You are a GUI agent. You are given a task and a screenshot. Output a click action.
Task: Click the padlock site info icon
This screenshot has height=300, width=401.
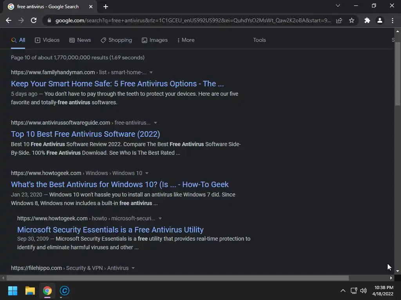point(49,20)
